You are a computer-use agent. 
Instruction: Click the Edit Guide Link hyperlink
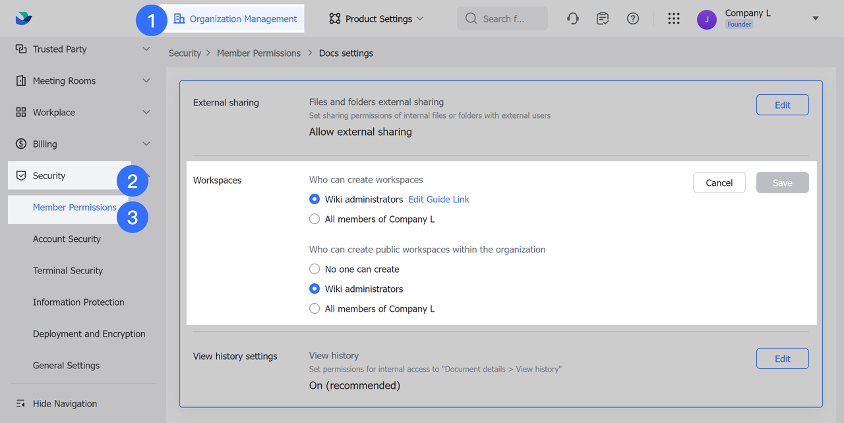tap(438, 199)
